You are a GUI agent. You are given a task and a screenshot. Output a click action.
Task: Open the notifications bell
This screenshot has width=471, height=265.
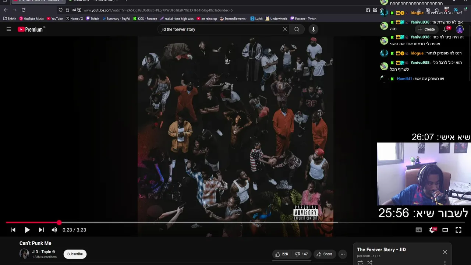pyautogui.click(x=446, y=29)
